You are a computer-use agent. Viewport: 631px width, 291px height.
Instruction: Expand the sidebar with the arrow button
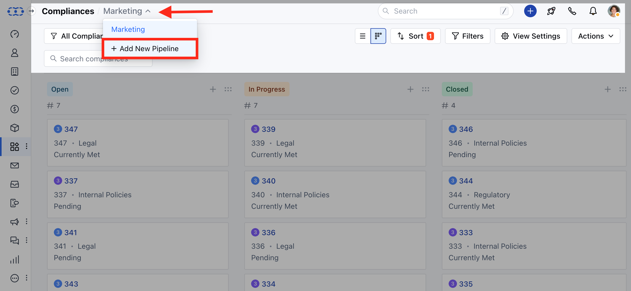(31, 11)
